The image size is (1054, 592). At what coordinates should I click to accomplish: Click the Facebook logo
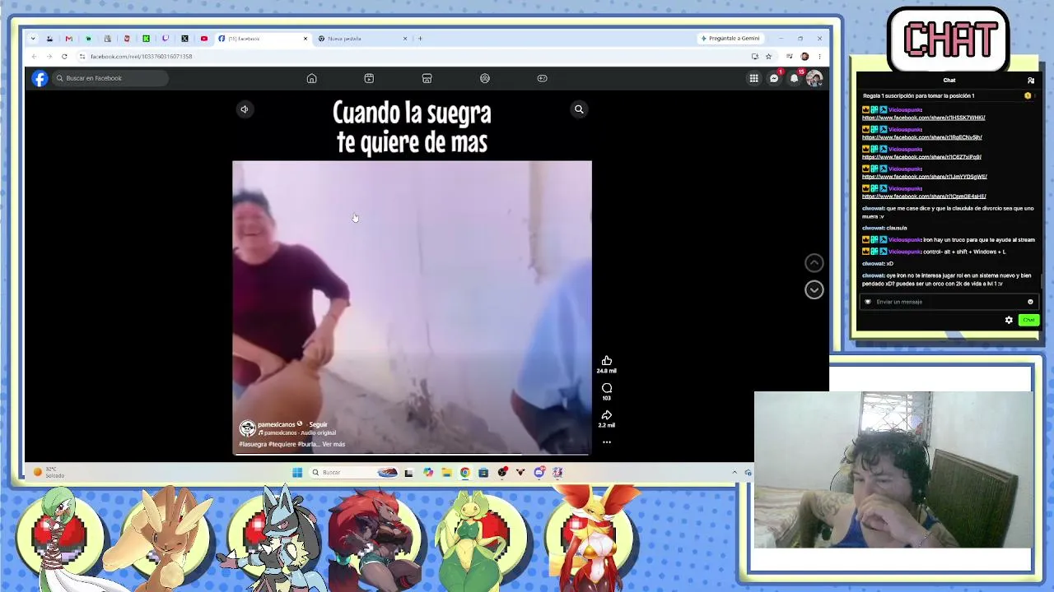tap(40, 78)
